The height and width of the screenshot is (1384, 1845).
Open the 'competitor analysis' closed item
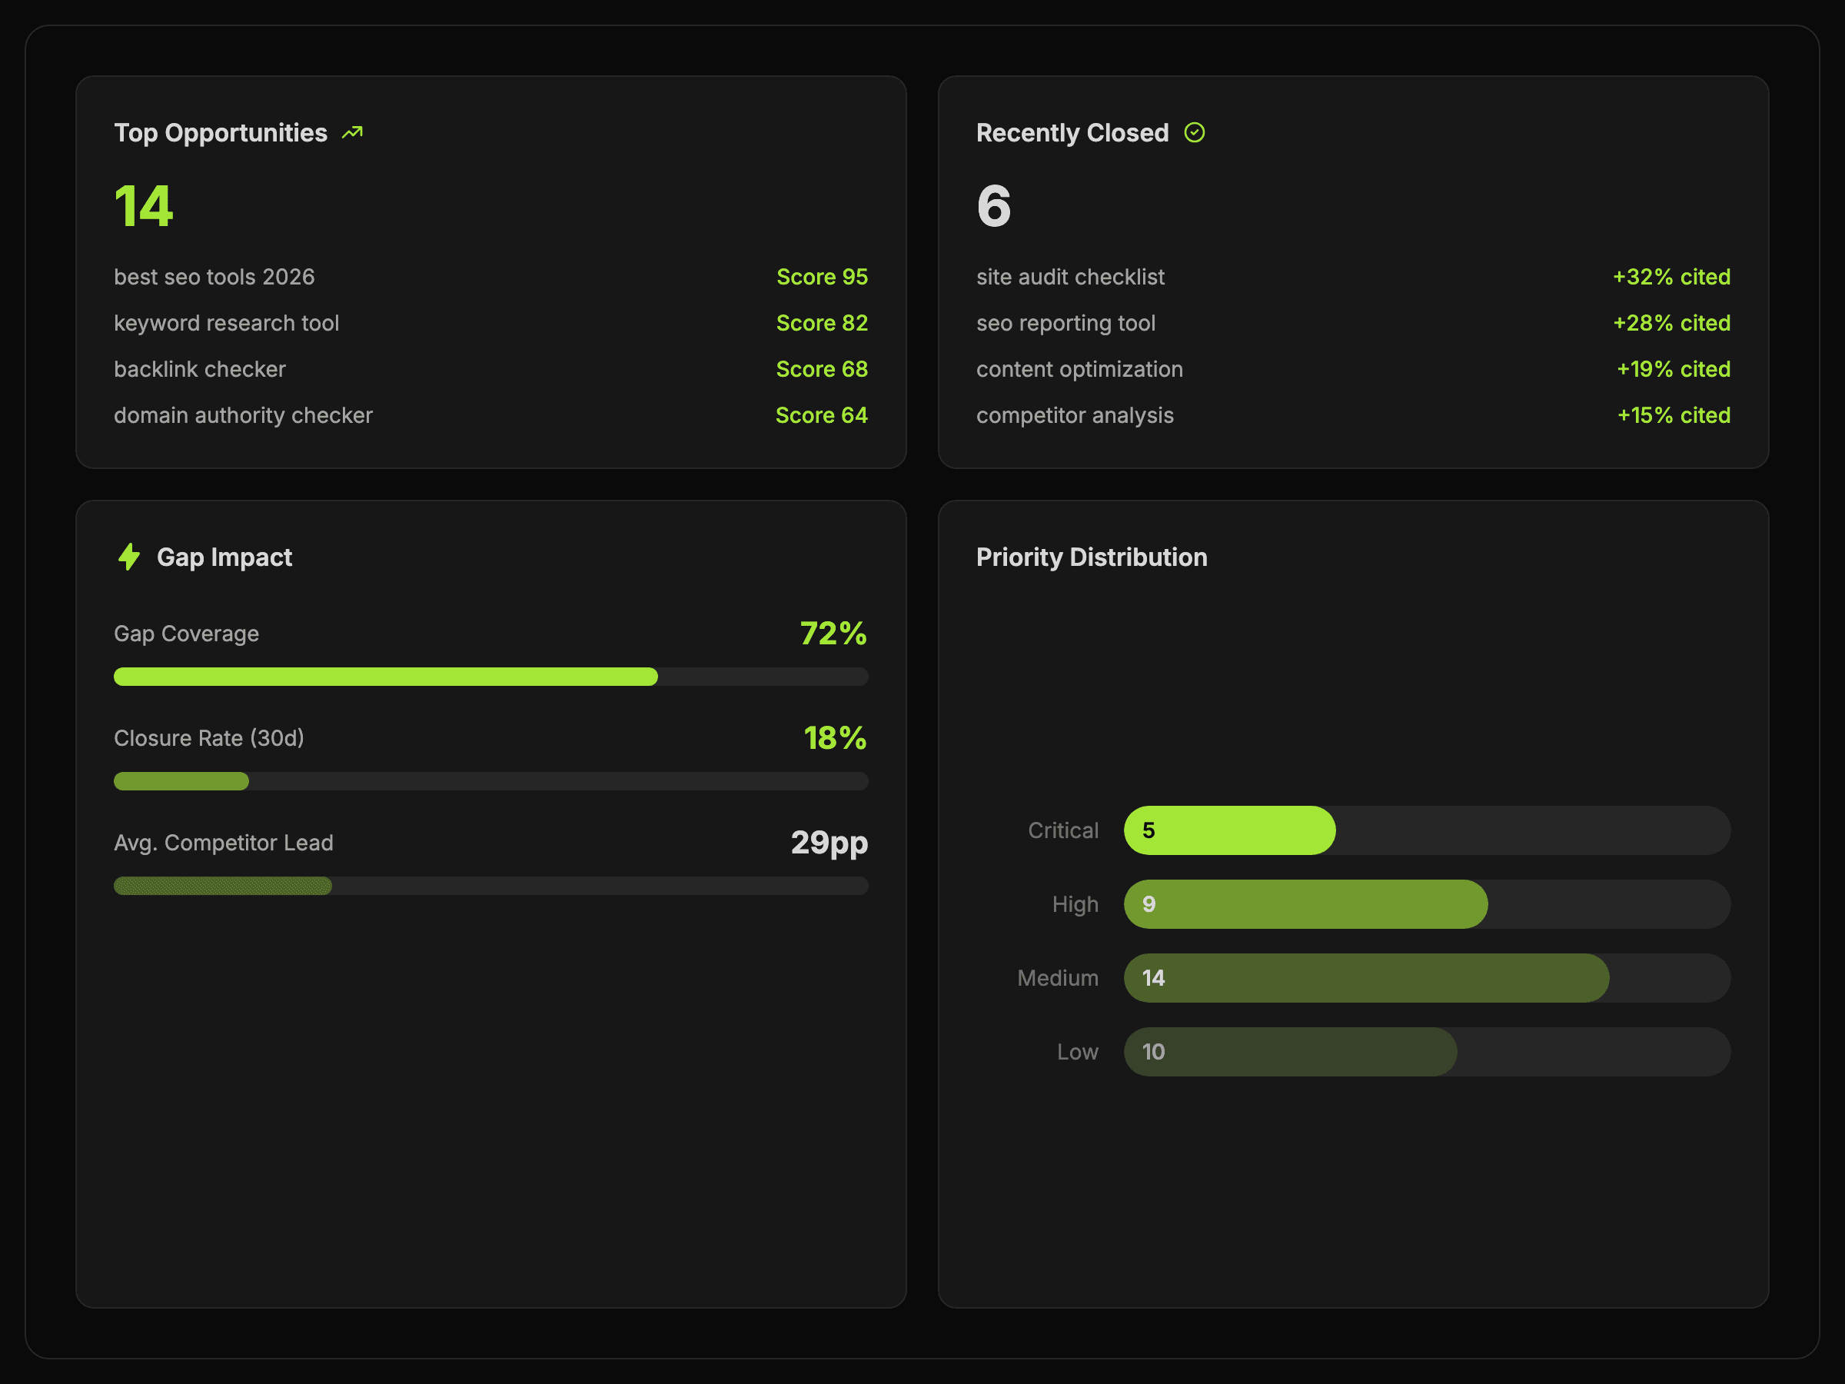pyautogui.click(x=1074, y=415)
